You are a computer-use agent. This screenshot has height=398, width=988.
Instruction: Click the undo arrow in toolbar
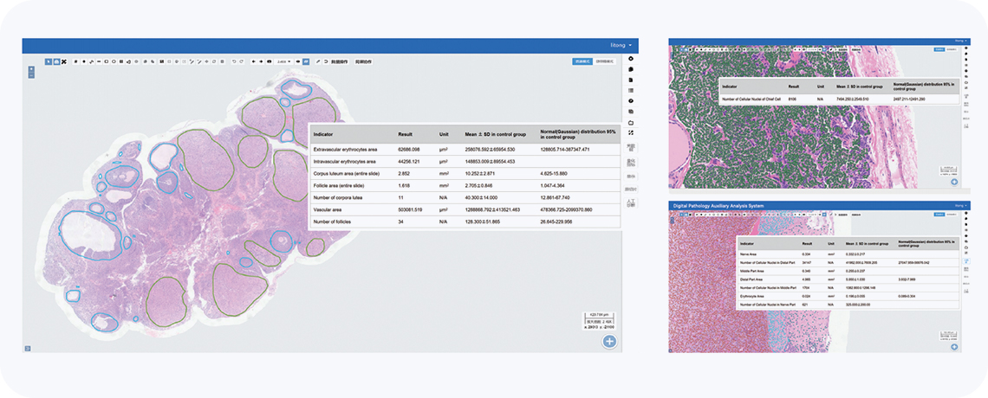pos(232,61)
